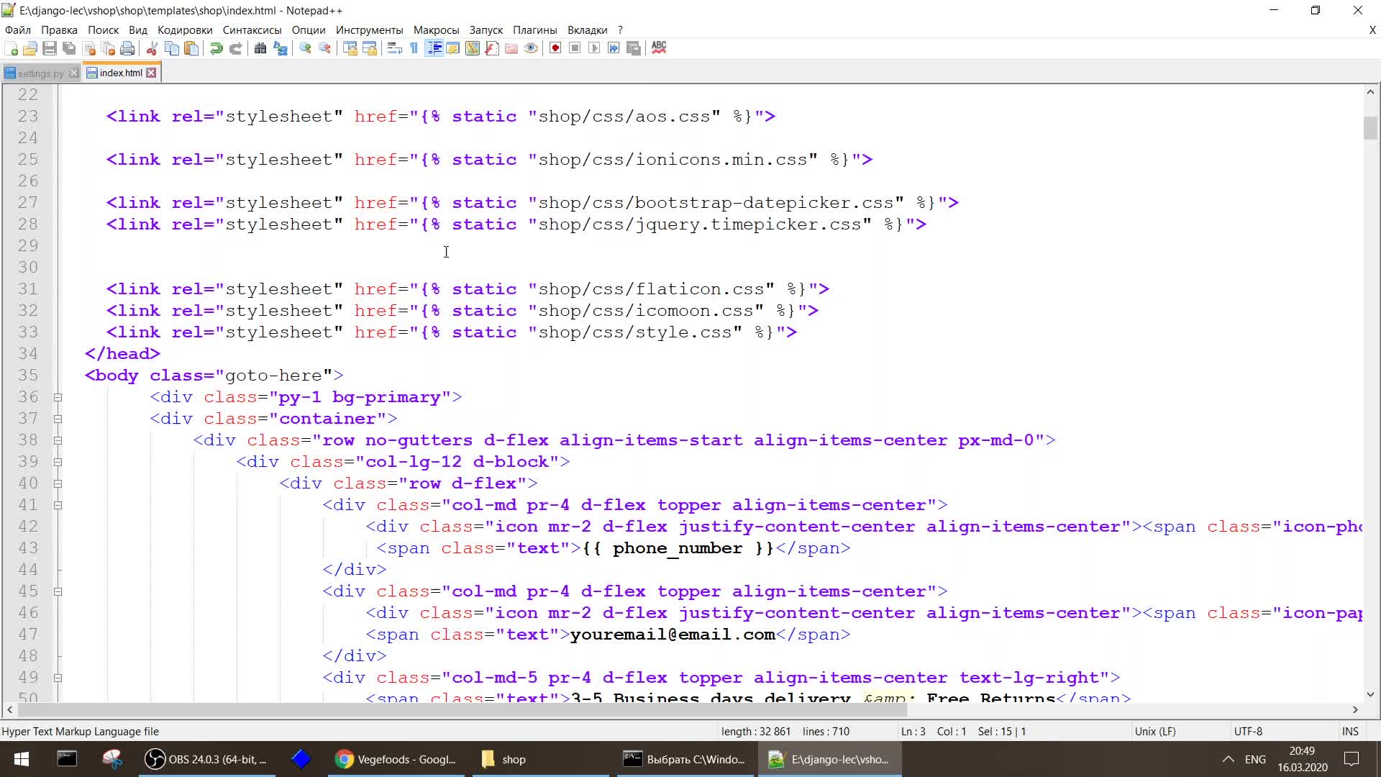Collapse the fold at line 39
Screen dimensions: 1381x777
(58, 462)
